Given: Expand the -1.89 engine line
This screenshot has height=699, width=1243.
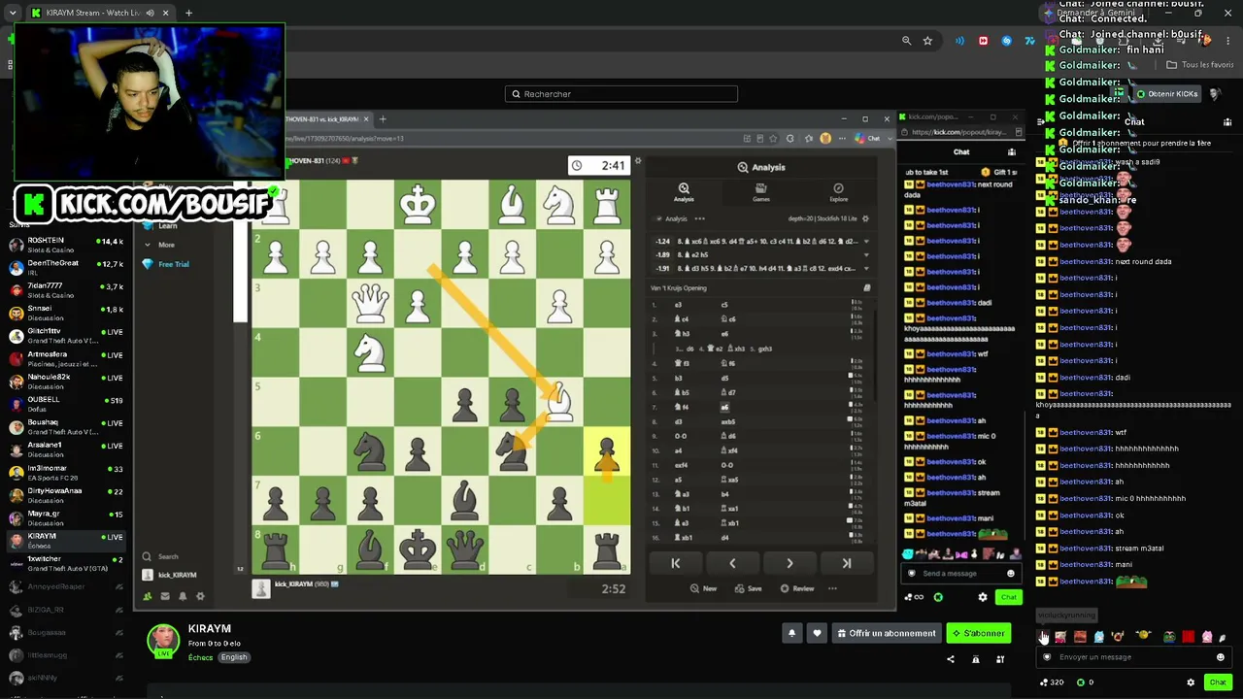Looking at the screenshot, I should [x=866, y=254].
